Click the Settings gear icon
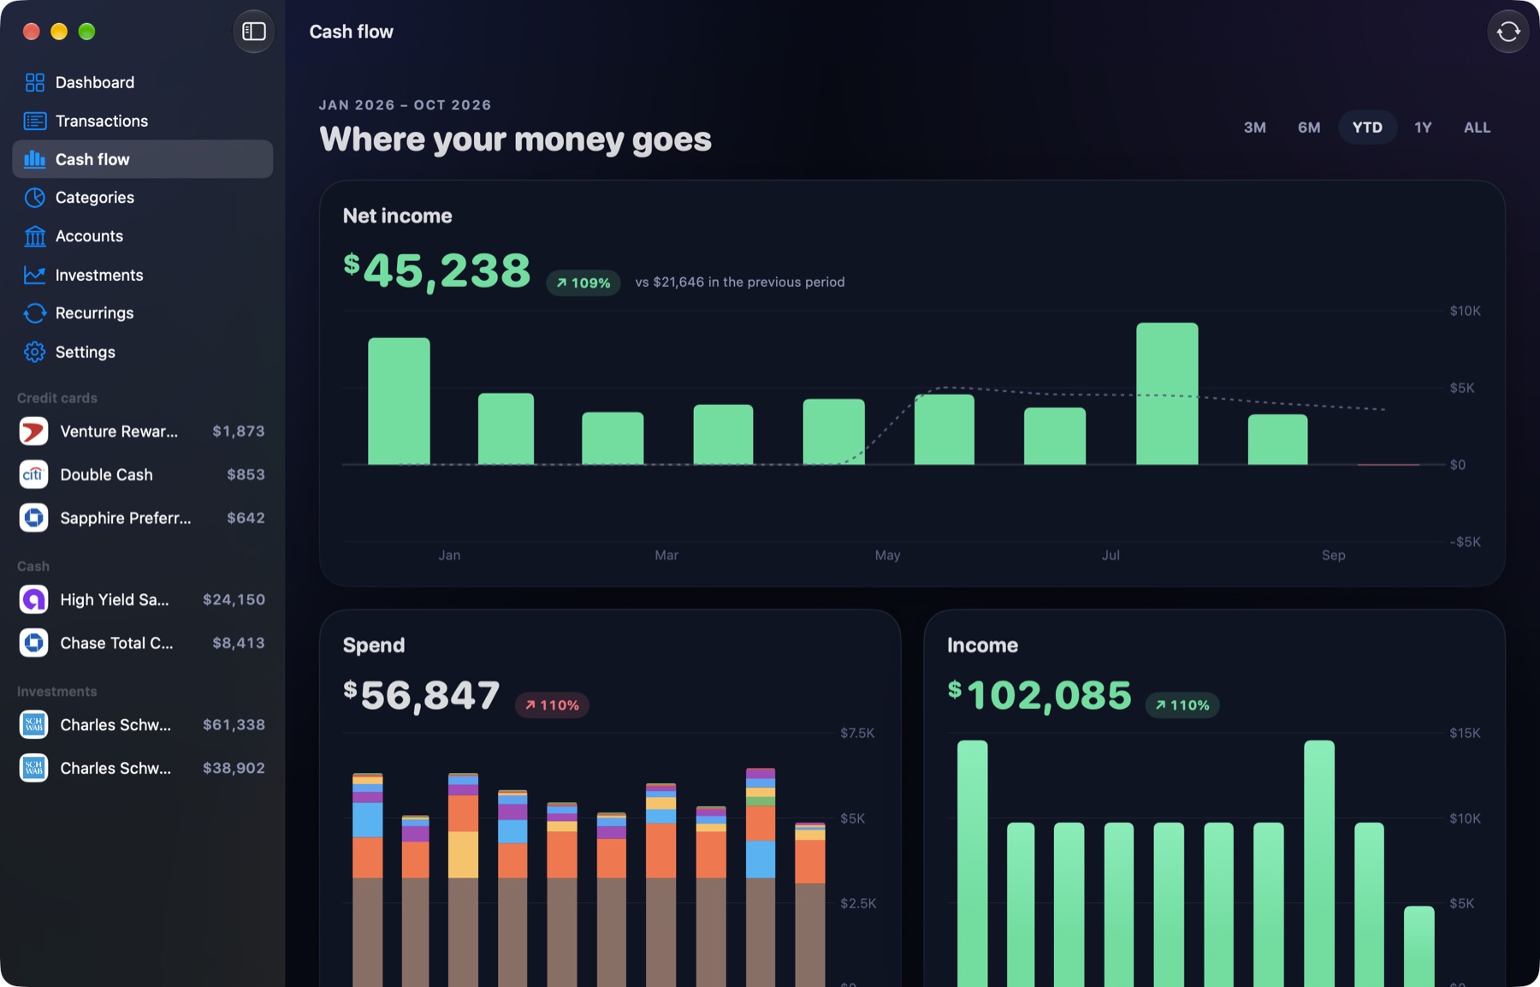The image size is (1540, 987). point(35,352)
